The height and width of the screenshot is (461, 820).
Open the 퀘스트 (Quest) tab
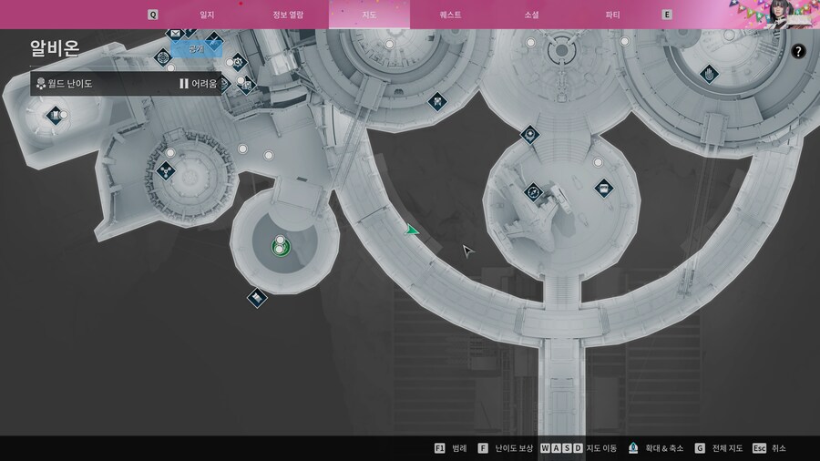click(450, 15)
